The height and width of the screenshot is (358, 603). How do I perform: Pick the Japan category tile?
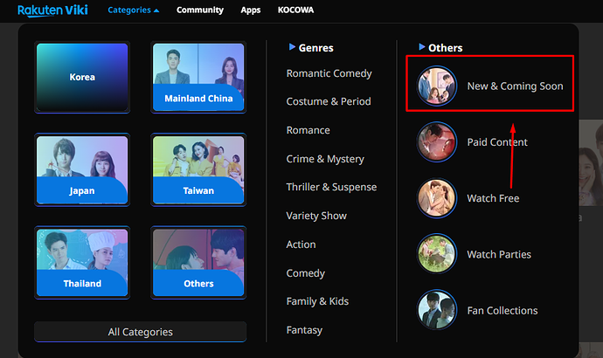(x=82, y=169)
